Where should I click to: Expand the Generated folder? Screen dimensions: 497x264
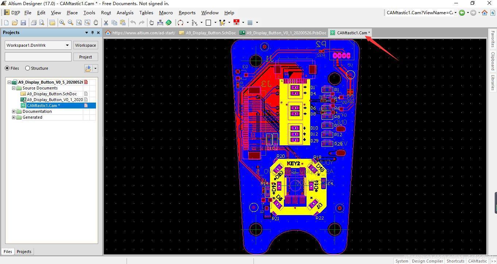tap(14, 117)
